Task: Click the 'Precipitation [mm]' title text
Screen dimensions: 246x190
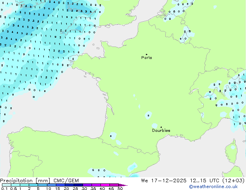Action: pyautogui.click(x=25, y=181)
